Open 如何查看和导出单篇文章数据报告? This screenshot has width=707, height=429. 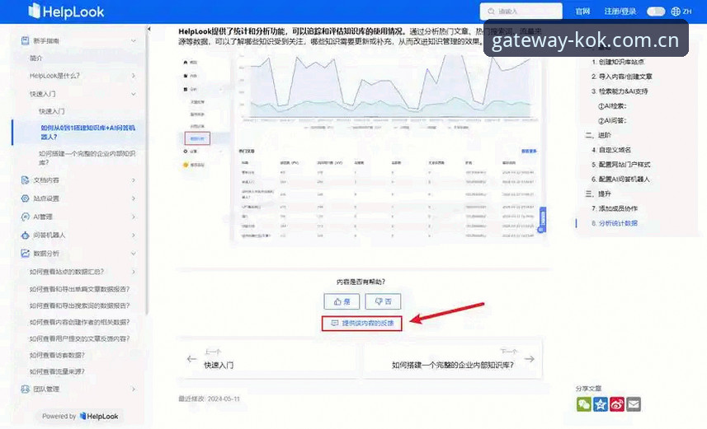79,289
